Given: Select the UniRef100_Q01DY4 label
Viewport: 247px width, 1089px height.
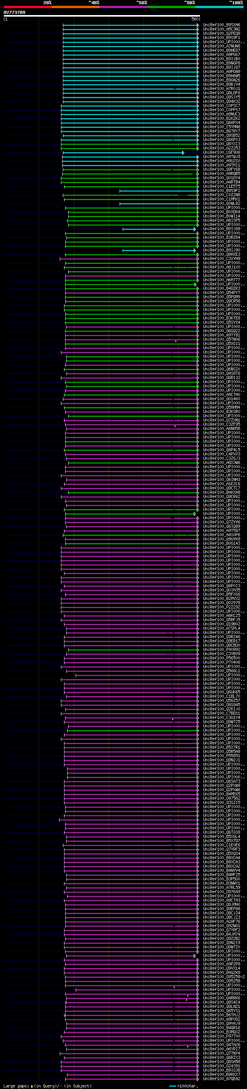Looking at the screenshot, I should [x=222, y=178].
